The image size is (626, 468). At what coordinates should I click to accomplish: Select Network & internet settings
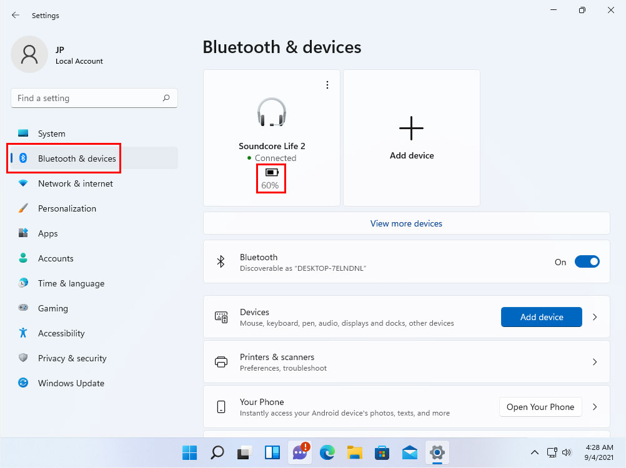tap(75, 183)
